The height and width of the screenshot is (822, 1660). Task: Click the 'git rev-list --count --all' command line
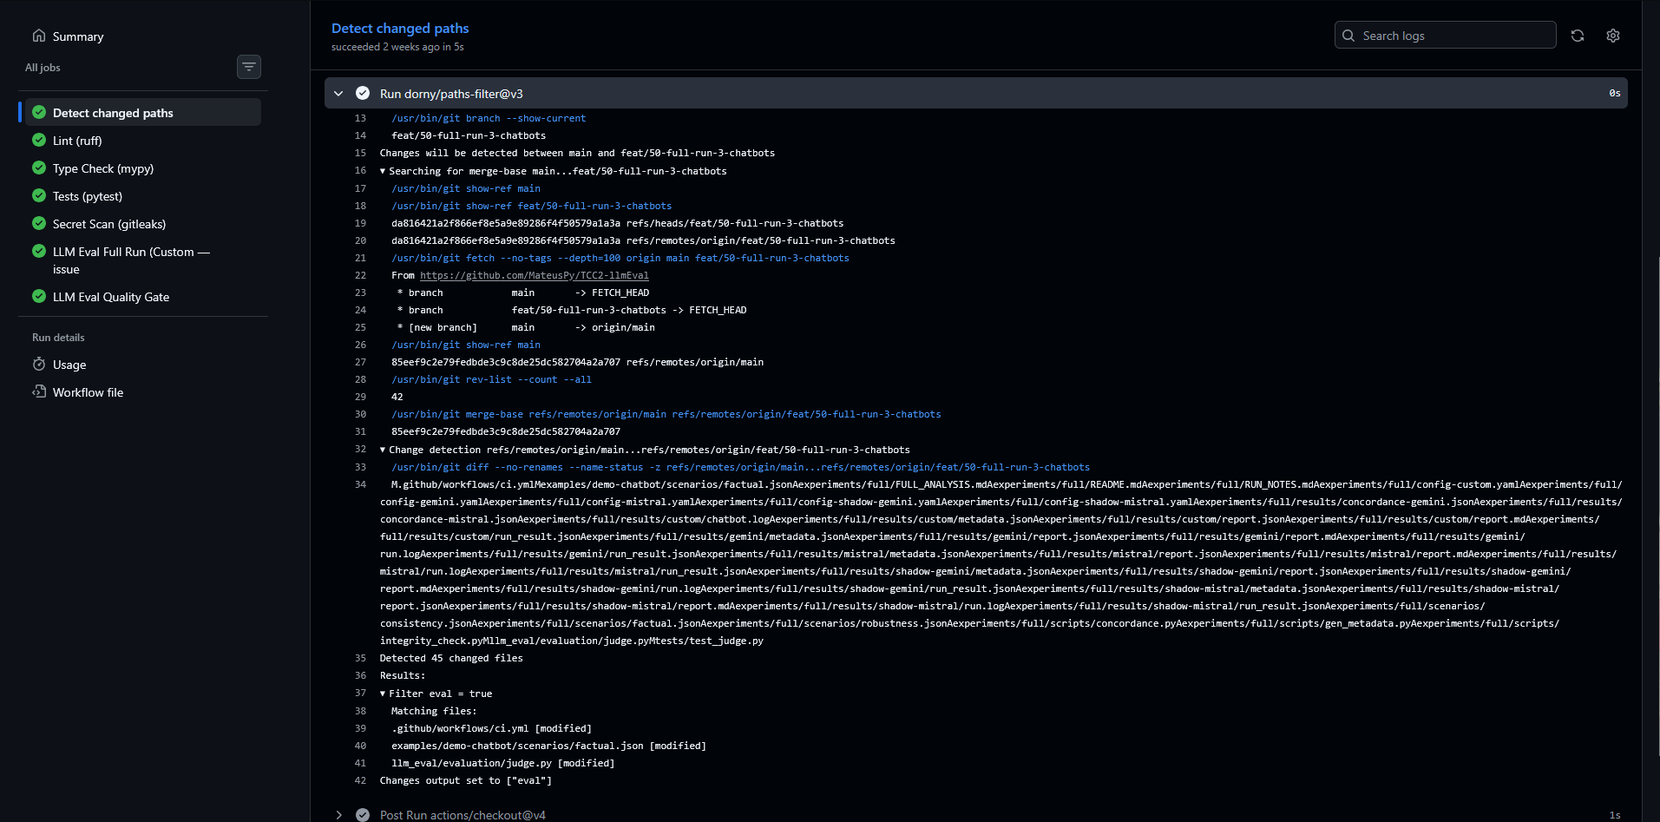(491, 379)
